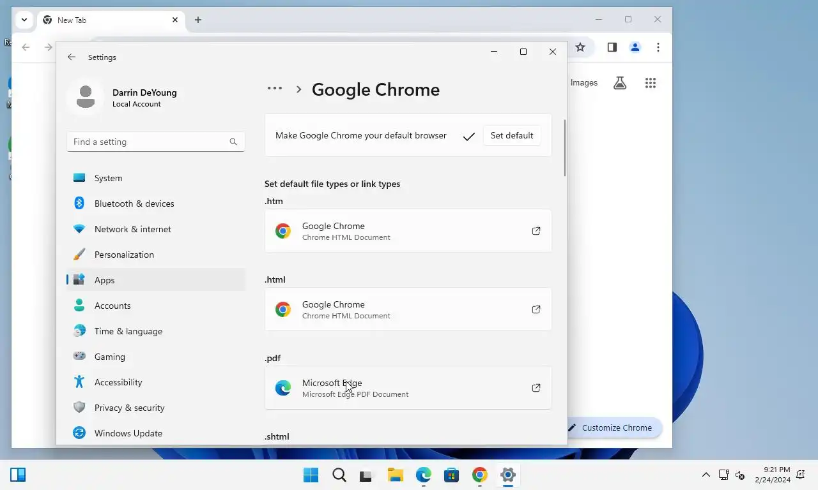Click the external link icon for .pdf
Screen dimensions: 818x490
point(536,388)
